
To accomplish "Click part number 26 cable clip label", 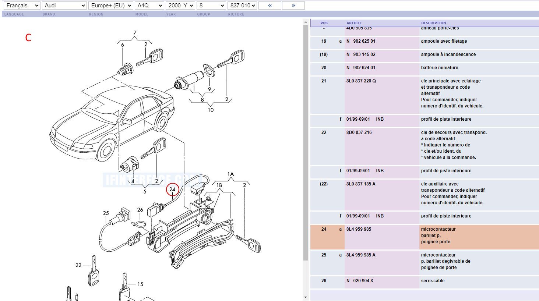I will [140, 210].
